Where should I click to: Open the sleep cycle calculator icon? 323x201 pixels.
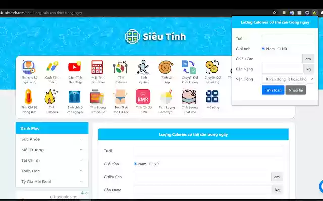coord(29,67)
